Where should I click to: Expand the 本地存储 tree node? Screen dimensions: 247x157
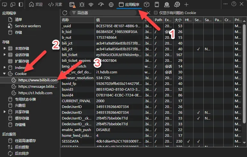point(4,48)
